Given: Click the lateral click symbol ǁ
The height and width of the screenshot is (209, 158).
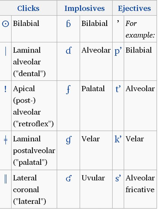Looking at the screenshot, I should pyautogui.click(x=5, y=179).
